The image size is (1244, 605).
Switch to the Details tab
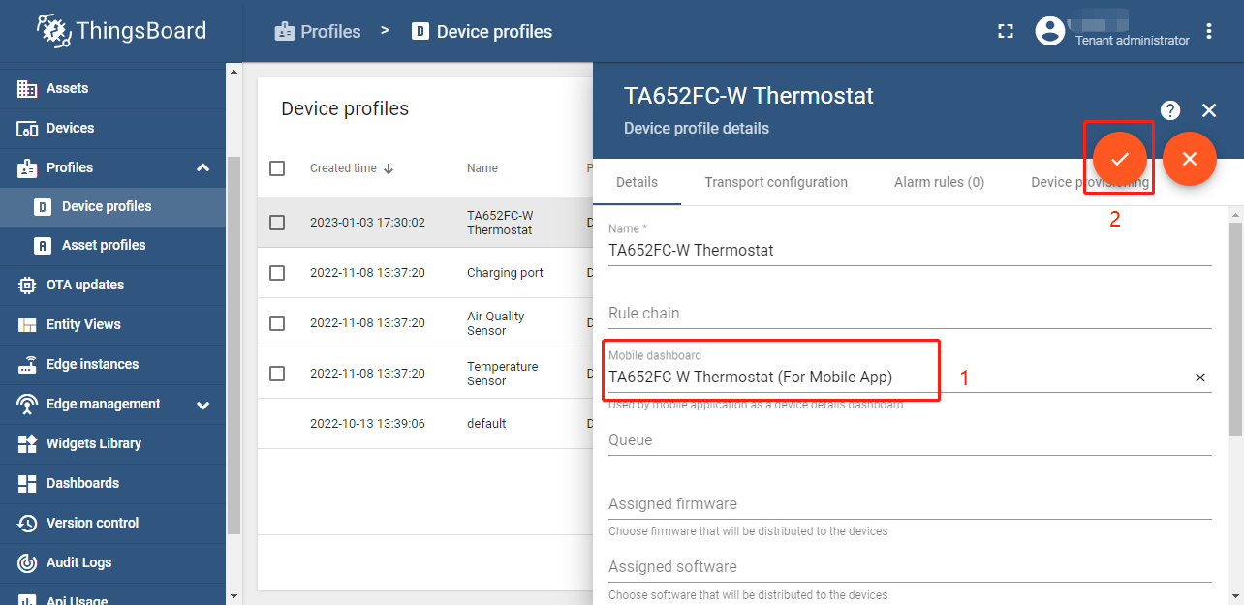637,182
